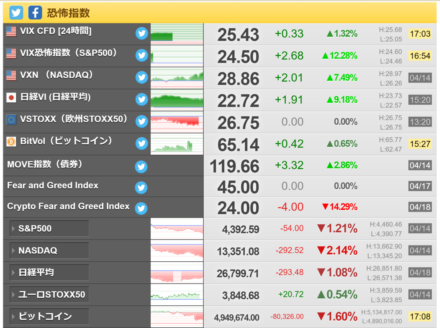The height and width of the screenshot is (328, 440).
Task: Open the VXN mini chart
Action: (177, 78)
